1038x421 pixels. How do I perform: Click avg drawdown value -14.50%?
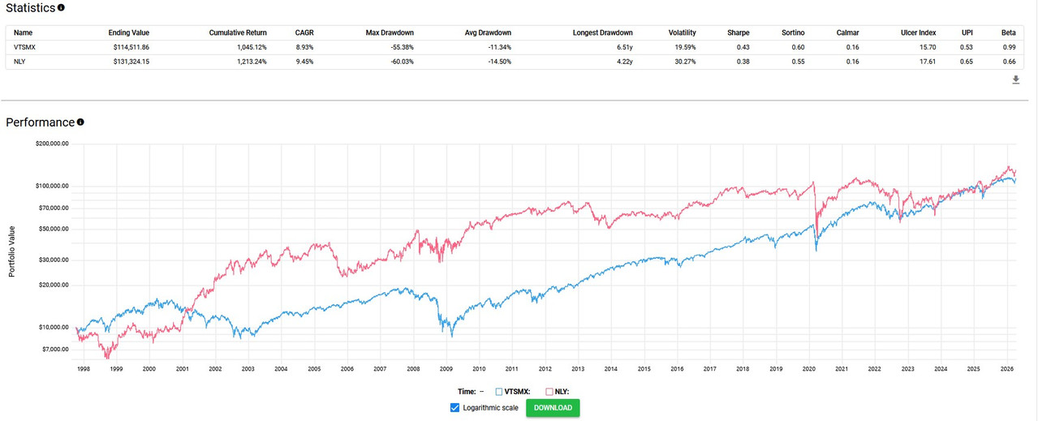coord(499,62)
